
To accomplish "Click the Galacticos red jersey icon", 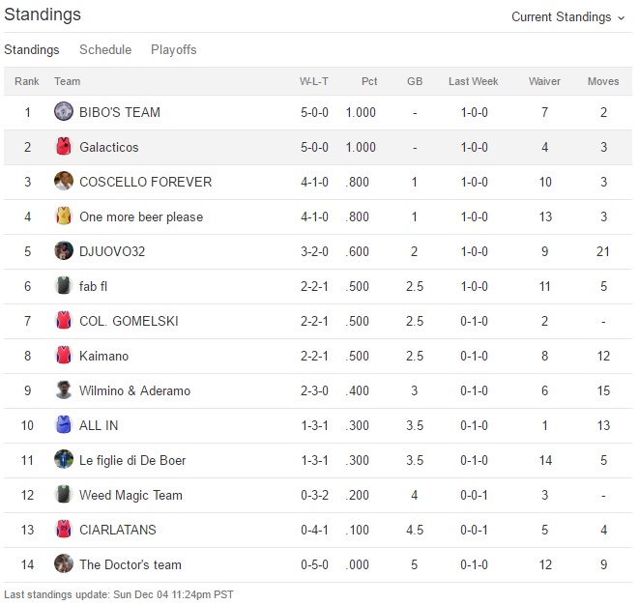I will tap(64, 147).
